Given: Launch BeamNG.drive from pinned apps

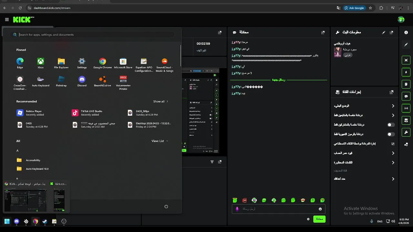Looking at the screenshot, I should coord(102,81).
